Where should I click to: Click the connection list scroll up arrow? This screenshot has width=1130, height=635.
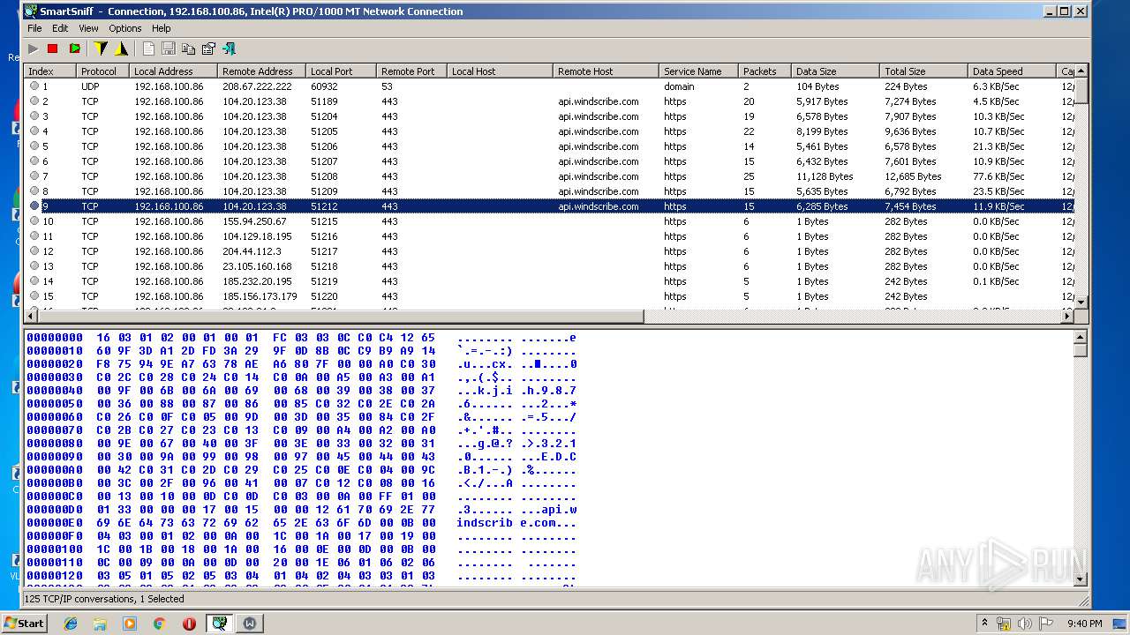(1081, 71)
